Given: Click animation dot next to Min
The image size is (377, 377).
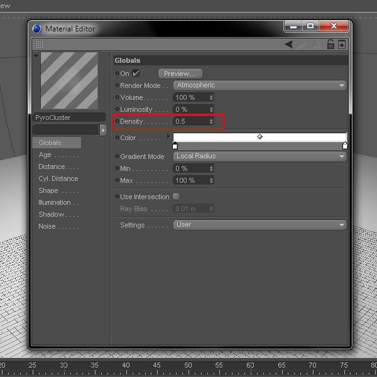Looking at the screenshot, I should click(x=117, y=168).
